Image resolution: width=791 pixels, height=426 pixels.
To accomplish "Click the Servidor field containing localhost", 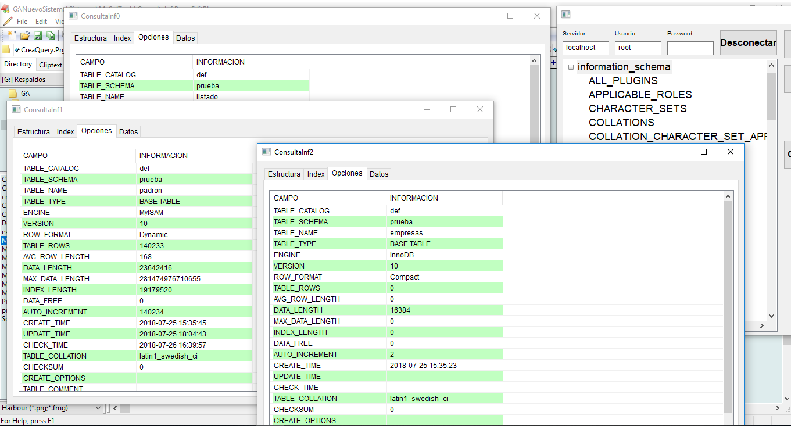I will tap(586, 48).
